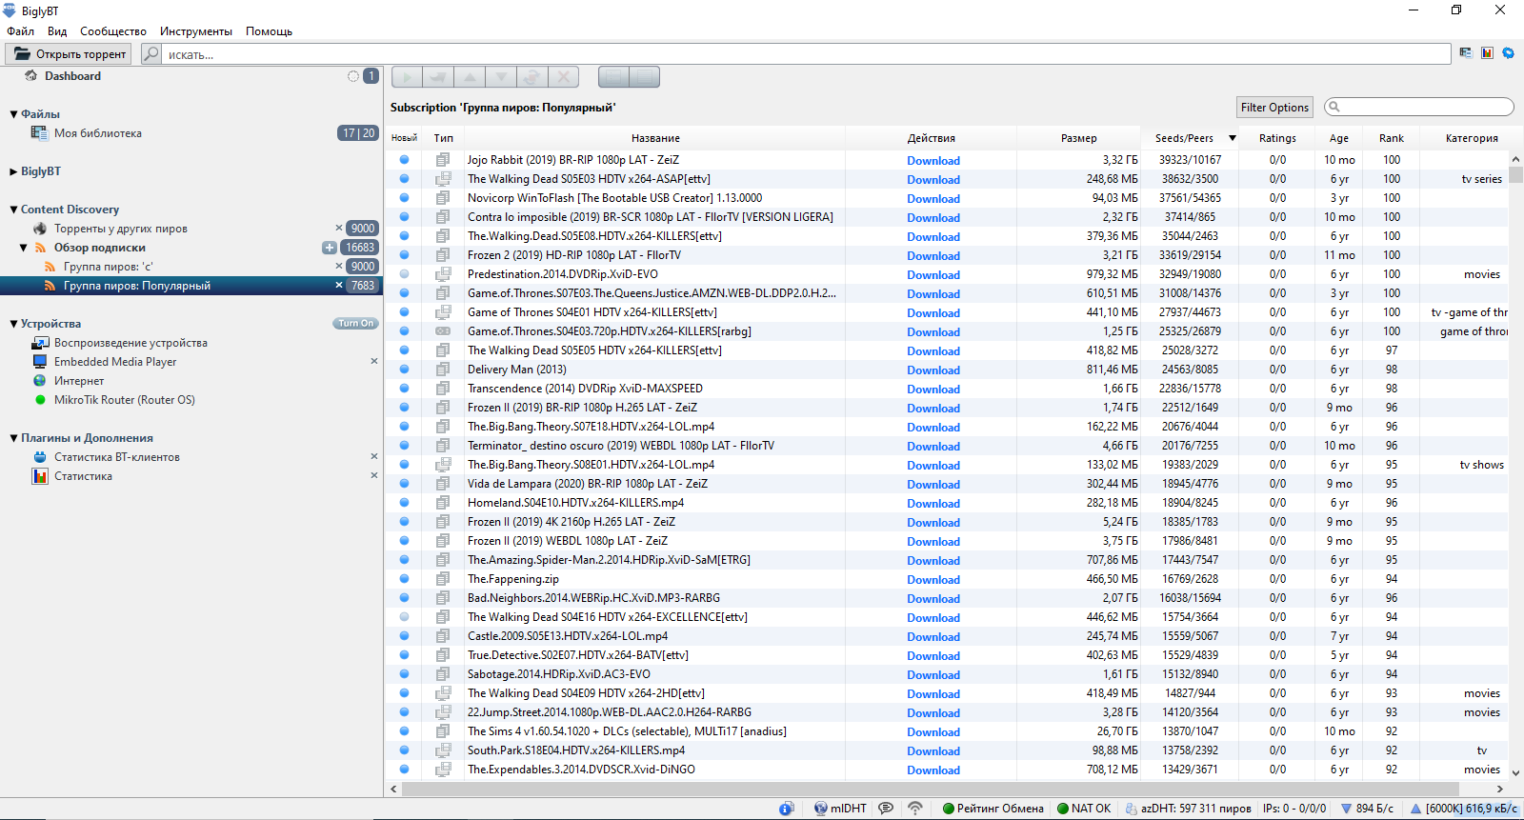1524x820 pixels.
Task: Focus the искать search field
Action: point(806,54)
